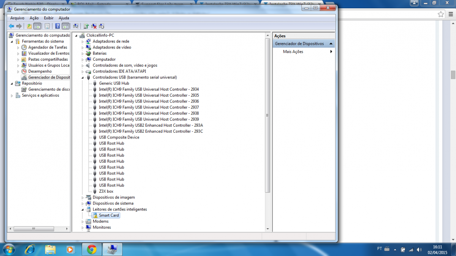The height and width of the screenshot is (256, 456).
Task: Launch Internet Explorer from taskbar
Action: point(30,249)
